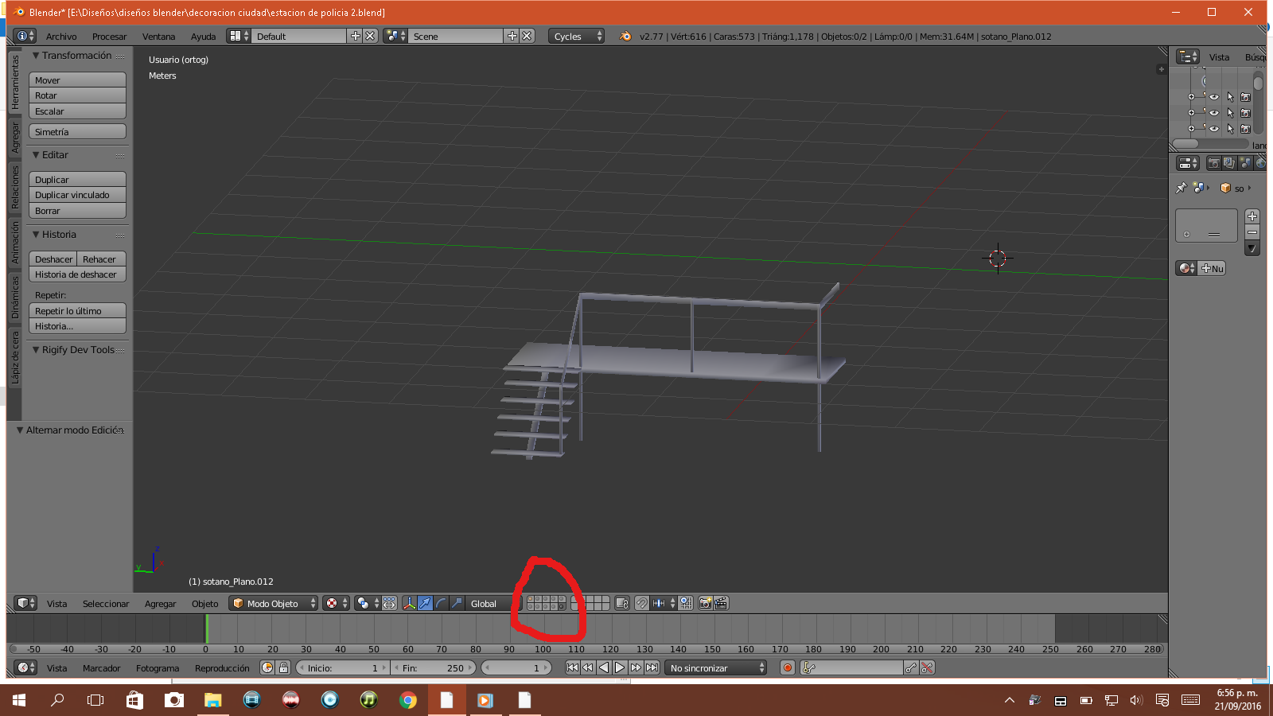Click the manipulate center points icon
Screen dimensions: 1273x716
[x=389, y=603]
